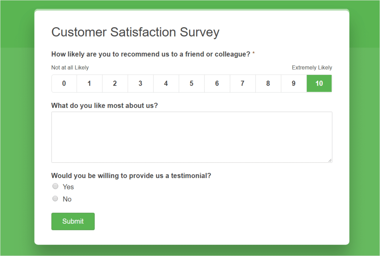
Task: Select the No testimonial radio button
Action: point(55,198)
